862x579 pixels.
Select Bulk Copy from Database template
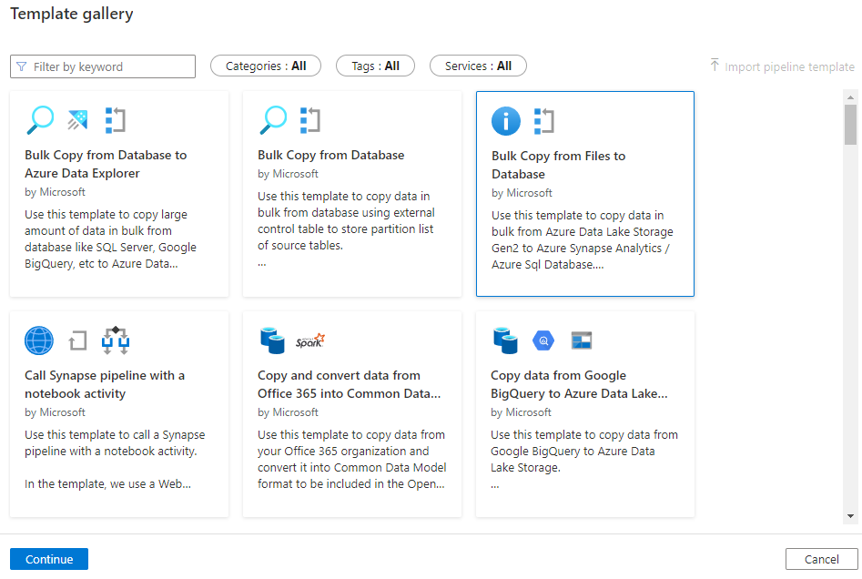coord(351,193)
